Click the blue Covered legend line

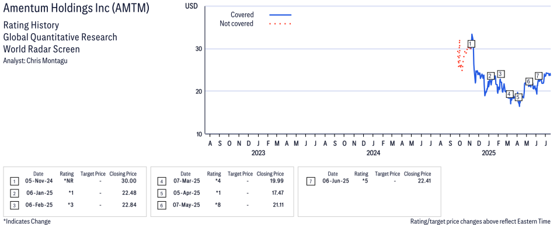[280, 15]
